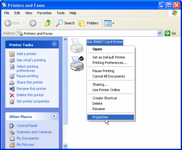Click the I&A SMART Card Printer name label
Viewport: 182px width, 150px height.
105,42
